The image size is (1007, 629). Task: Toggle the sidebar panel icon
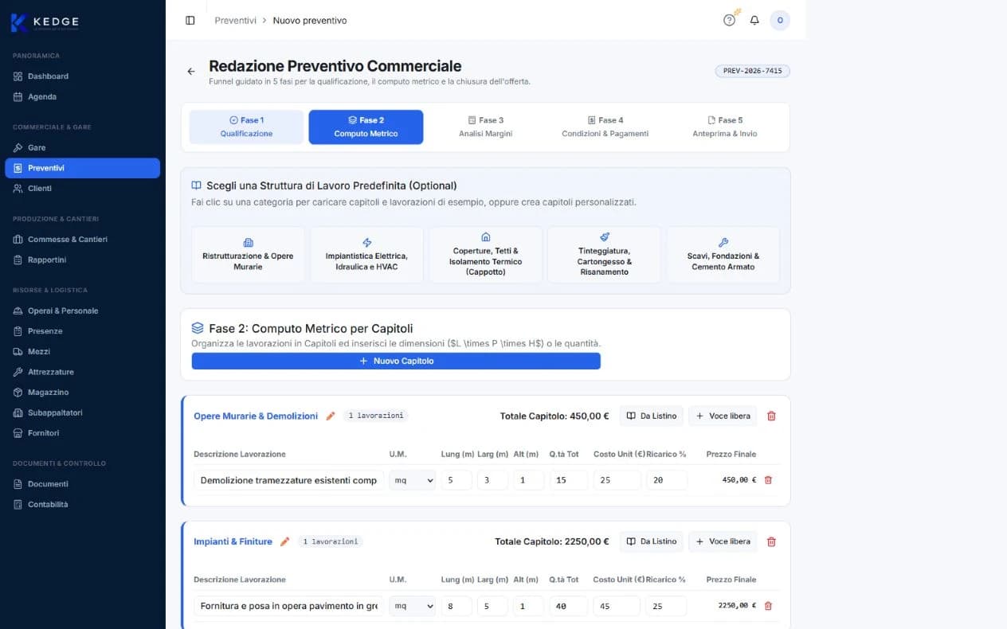click(190, 21)
